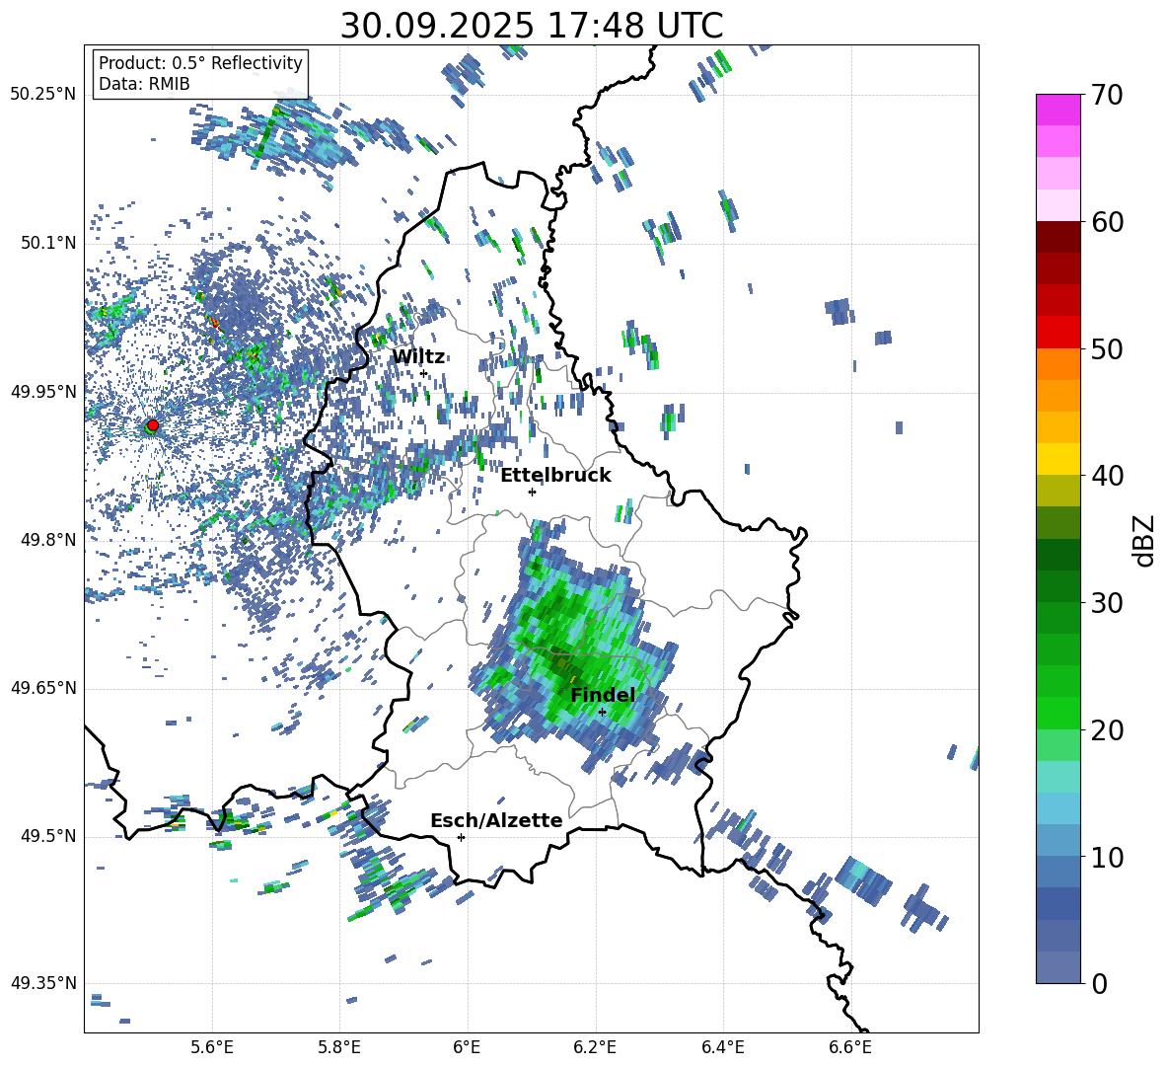Click the colorbar tick label 70

(1107, 95)
